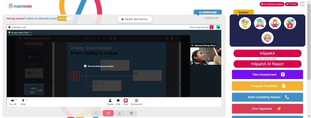The height and width of the screenshot is (118, 311).
Task: Open DEMO MATERIAL folder
Action: click(135, 19)
